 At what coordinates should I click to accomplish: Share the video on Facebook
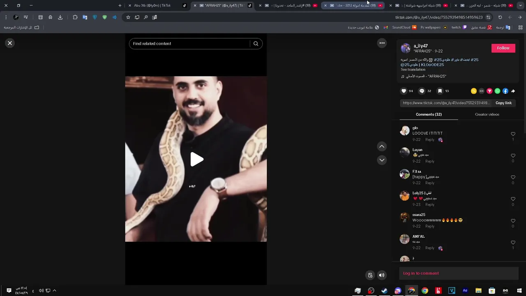(x=505, y=91)
